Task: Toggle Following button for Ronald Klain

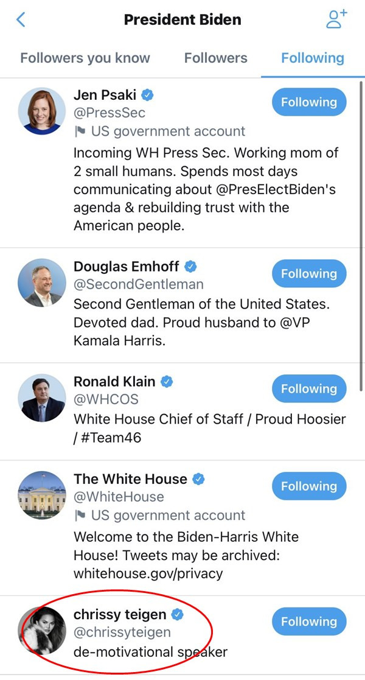Action: tap(309, 389)
